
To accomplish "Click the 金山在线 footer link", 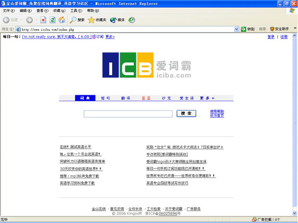I will coord(99,209).
